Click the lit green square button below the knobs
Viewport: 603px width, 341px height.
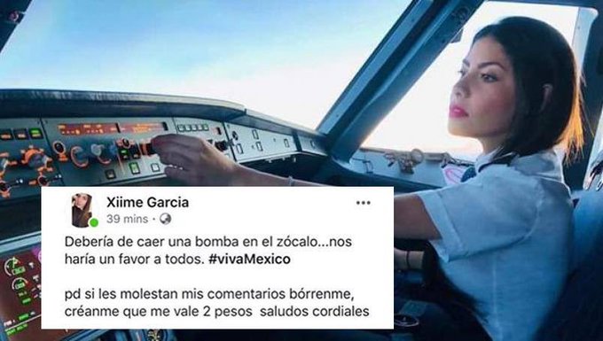[x=134, y=167]
